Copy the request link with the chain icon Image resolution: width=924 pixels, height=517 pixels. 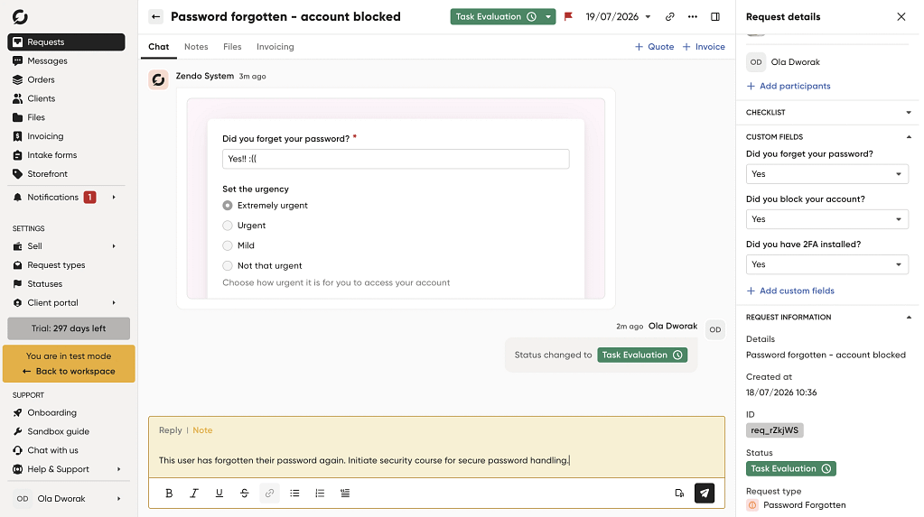click(669, 16)
